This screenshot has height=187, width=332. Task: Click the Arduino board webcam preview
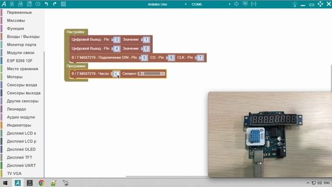click(x=270, y=135)
